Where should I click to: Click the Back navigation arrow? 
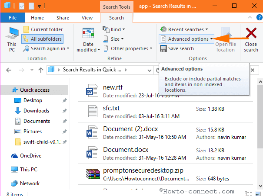(9, 70)
